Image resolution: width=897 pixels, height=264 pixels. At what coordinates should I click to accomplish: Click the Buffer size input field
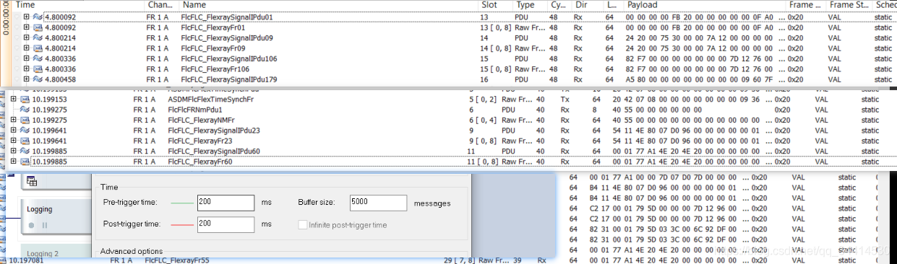point(378,203)
